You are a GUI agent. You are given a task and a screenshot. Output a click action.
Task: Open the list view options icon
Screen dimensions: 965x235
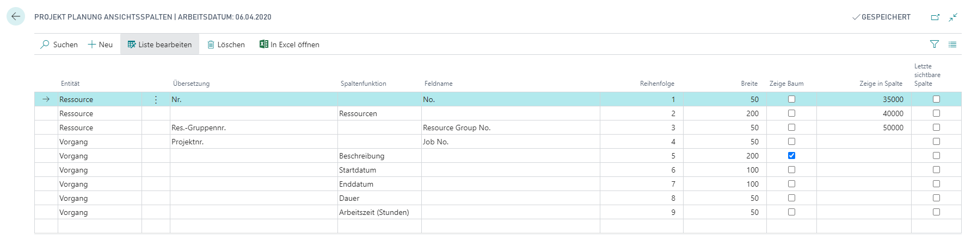(x=952, y=45)
